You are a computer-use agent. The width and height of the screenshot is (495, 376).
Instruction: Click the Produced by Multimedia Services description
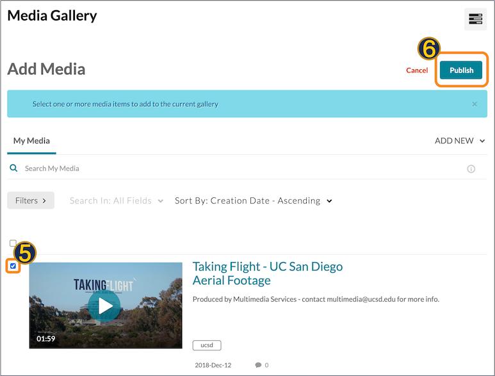coord(316,299)
